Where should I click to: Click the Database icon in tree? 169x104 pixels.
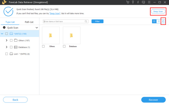coord(16,47)
